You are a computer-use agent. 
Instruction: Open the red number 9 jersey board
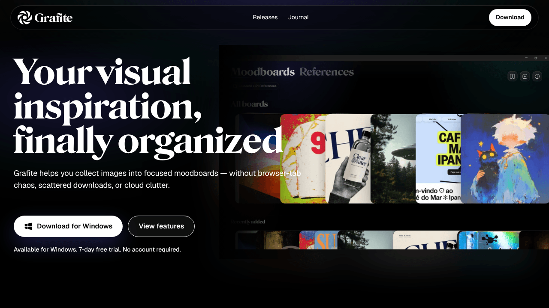click(x=303, y=159)
